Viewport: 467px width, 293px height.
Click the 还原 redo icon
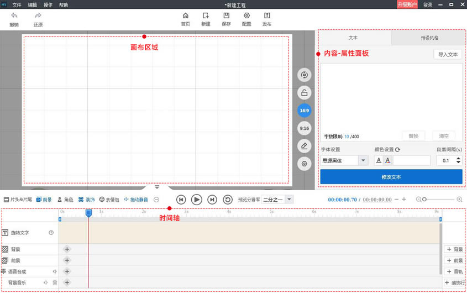coord(38,16)
